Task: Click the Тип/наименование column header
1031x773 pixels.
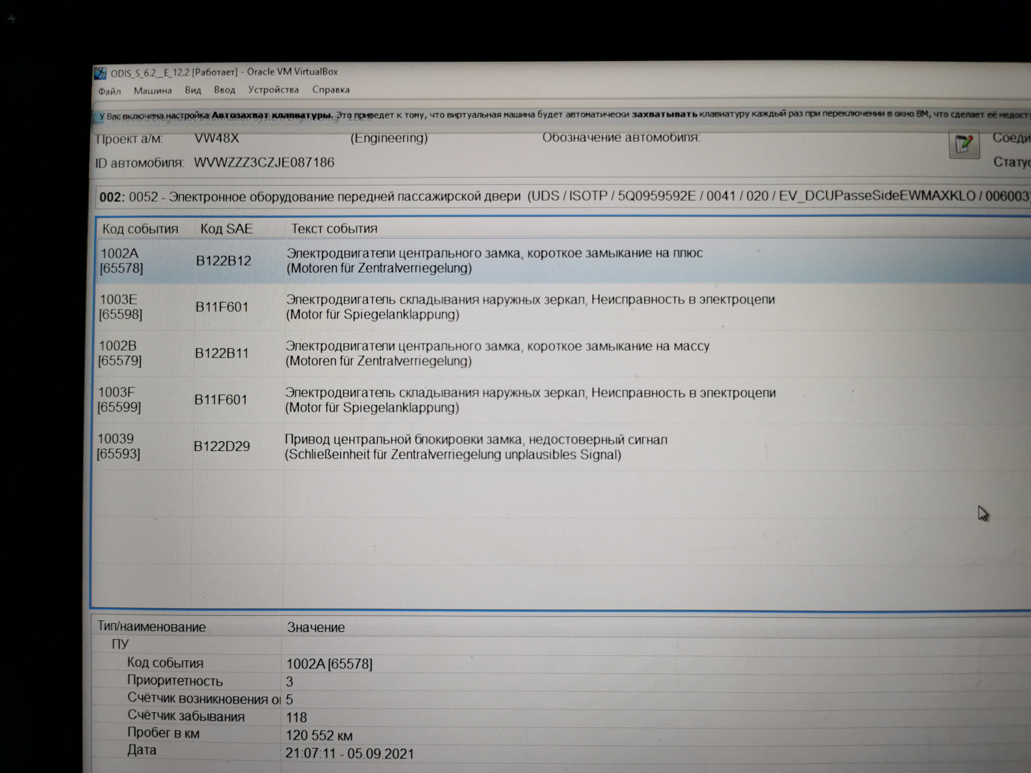Action: click(x=151, y=627)
